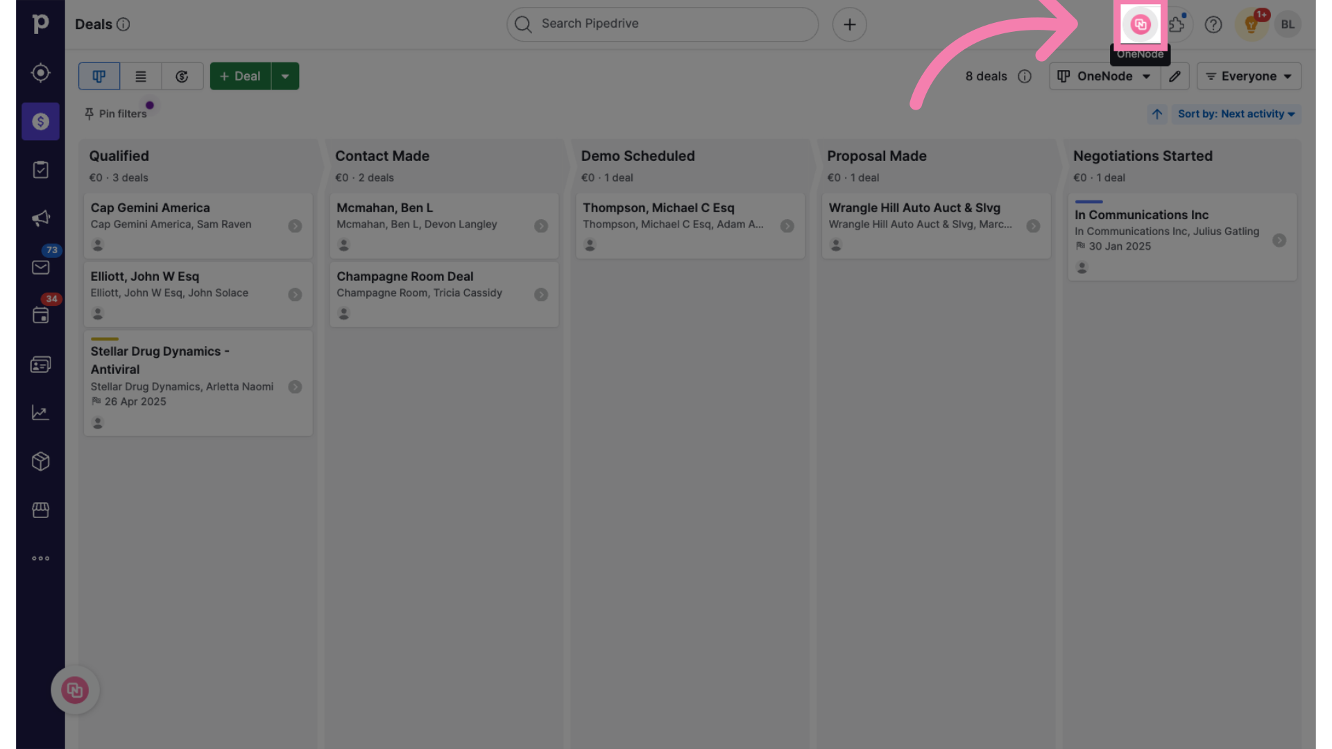Click the Add Deal button
The height and width of the screenshot is (749, 1332).
tap(239, 75)
